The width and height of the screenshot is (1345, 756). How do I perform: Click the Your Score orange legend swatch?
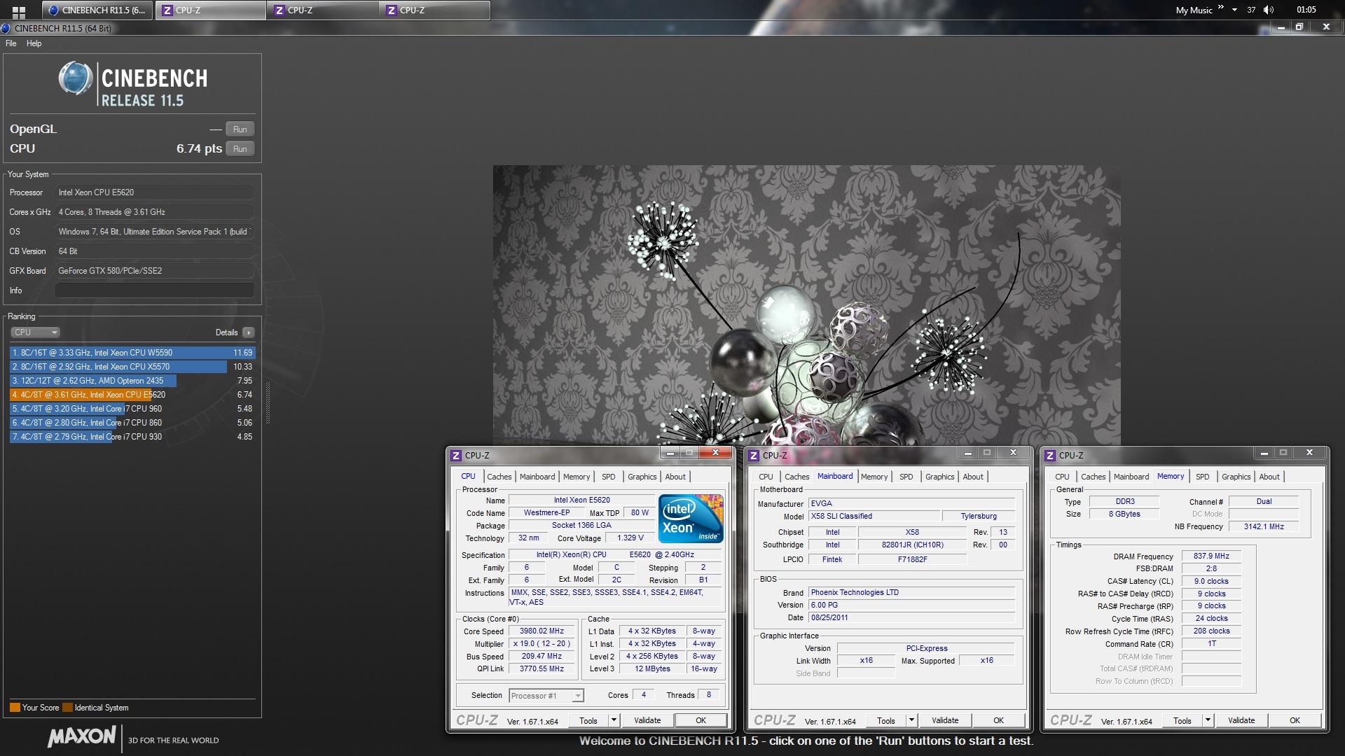15,708
